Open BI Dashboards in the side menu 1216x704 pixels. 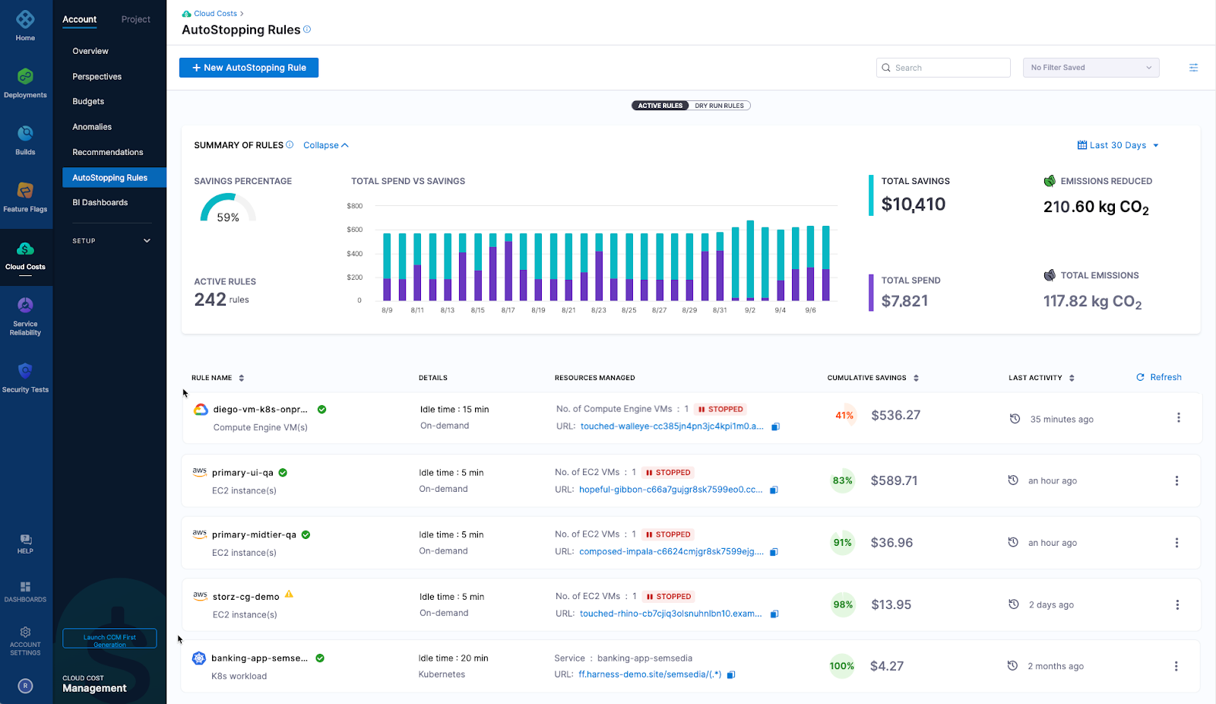coord(100,202)
